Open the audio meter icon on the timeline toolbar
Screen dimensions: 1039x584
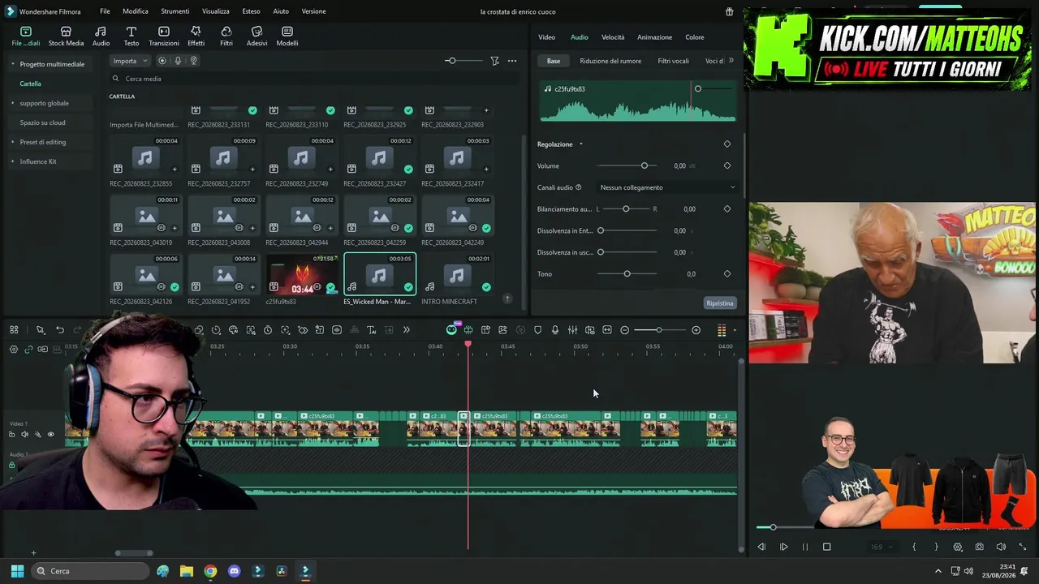pos(722,330)
